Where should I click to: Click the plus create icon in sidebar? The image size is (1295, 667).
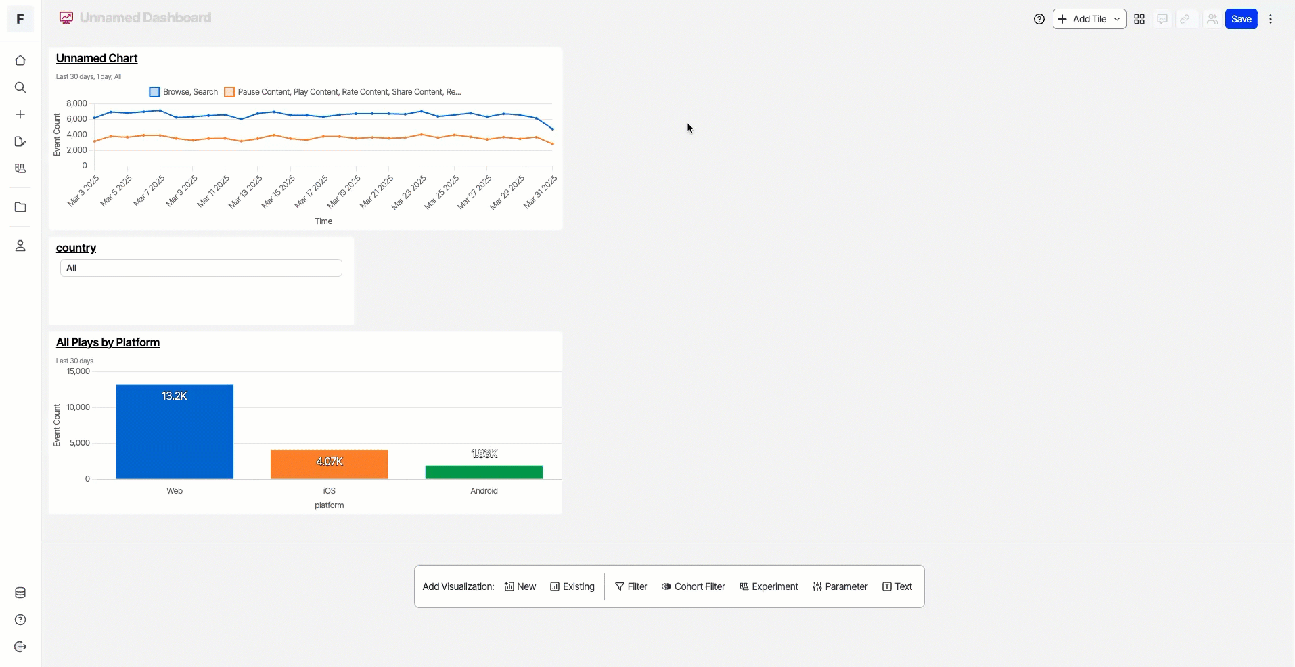[x=20, y=114]
